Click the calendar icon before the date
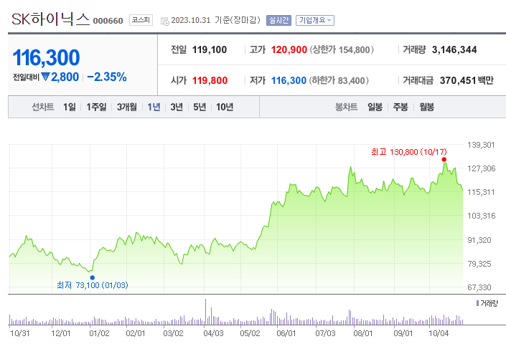Viewport: 506px width, 344px height. [165, 21]
